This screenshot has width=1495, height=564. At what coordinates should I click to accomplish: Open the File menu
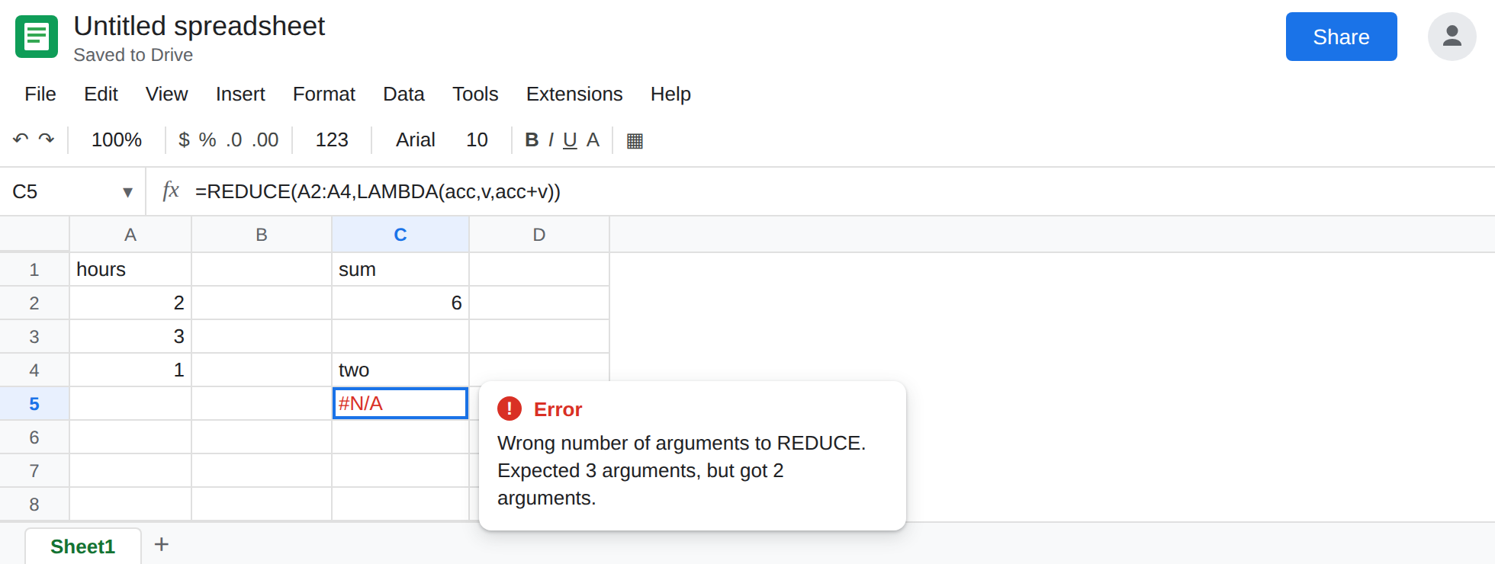pos(40,94)
